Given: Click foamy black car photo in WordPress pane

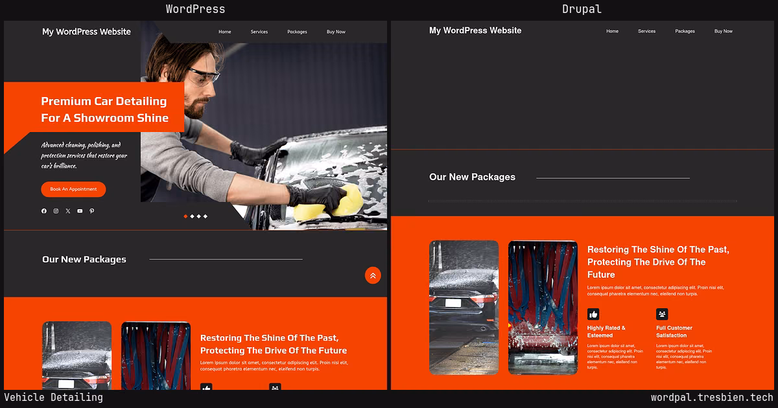Looking at the screenshot, I should 77,356.
